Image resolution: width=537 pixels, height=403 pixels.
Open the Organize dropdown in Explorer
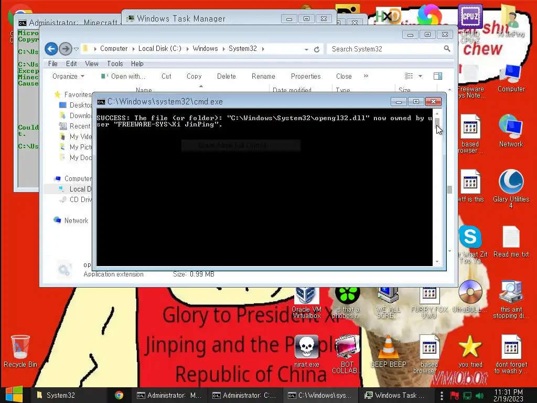pyautogui.click(x=68, y=76)
